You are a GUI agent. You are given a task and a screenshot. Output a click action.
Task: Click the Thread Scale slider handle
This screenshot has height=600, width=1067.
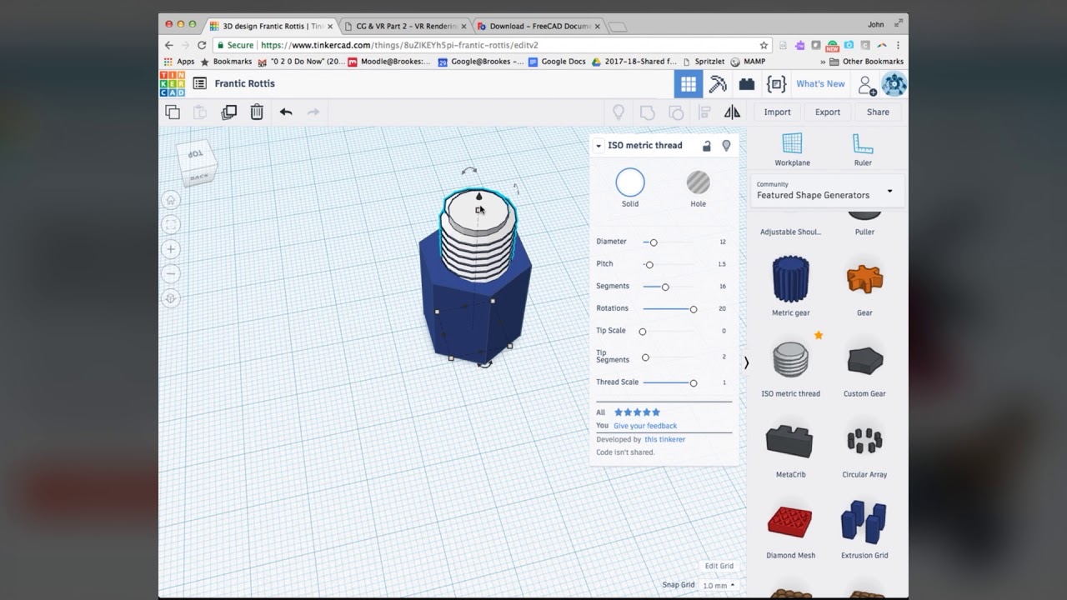pyautogui.click(x=693, y=383)
